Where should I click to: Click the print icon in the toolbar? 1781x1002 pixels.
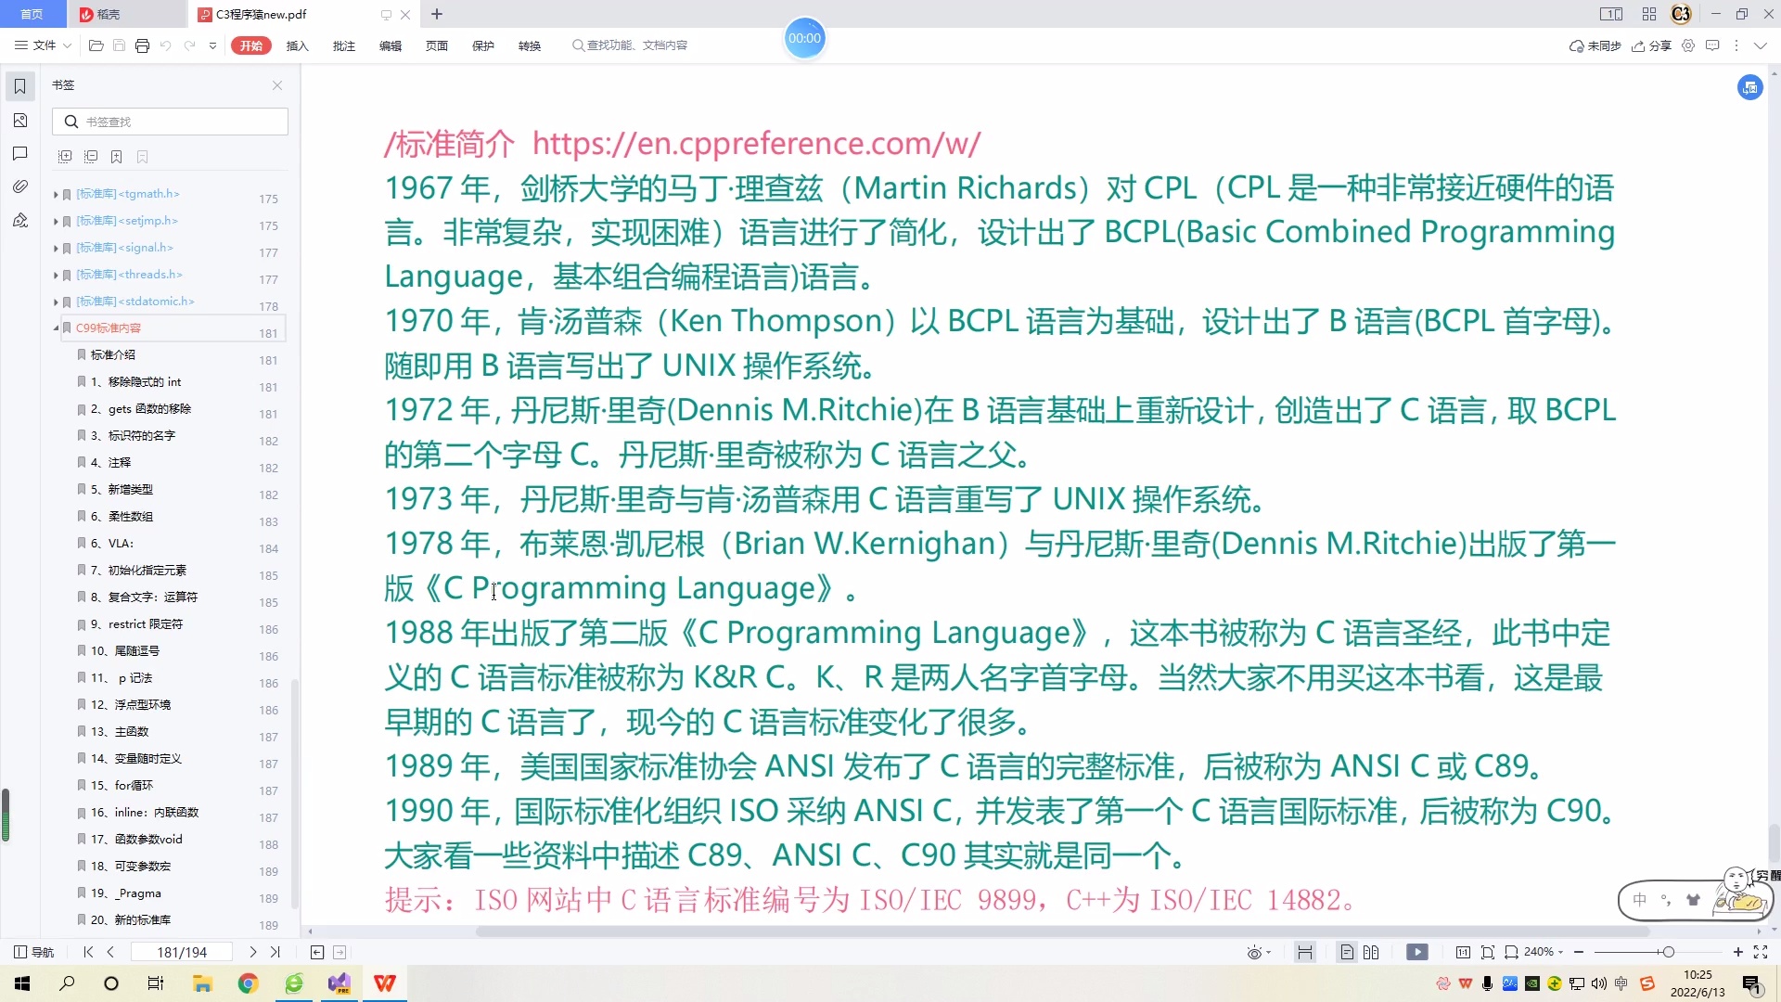(142, 45)
